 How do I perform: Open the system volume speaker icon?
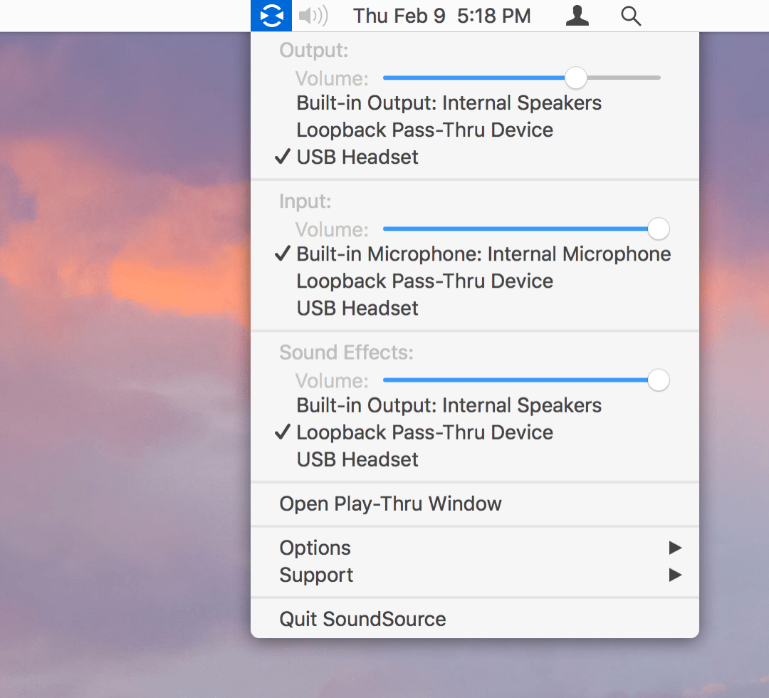pos(313,16)
